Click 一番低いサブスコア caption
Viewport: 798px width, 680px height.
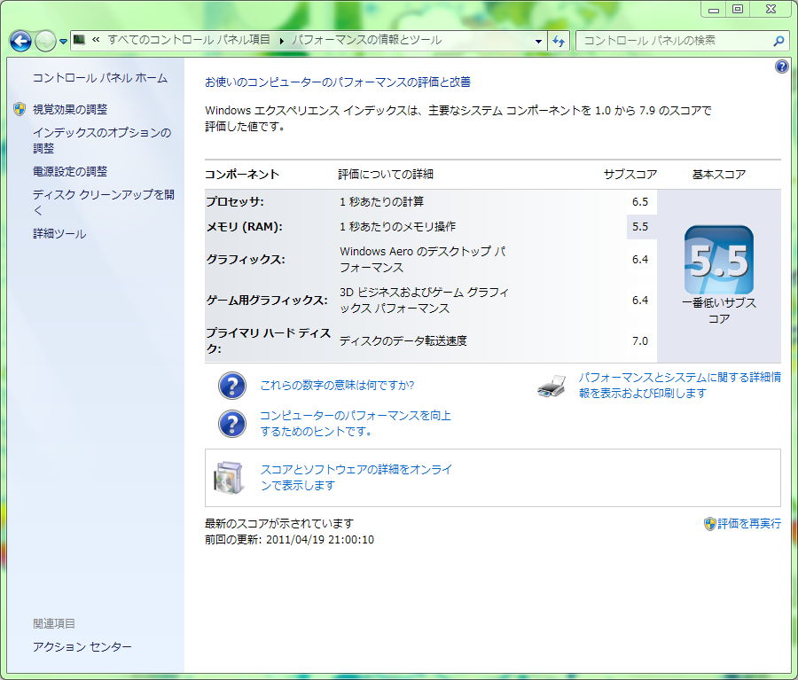click(x=719, y=310)
